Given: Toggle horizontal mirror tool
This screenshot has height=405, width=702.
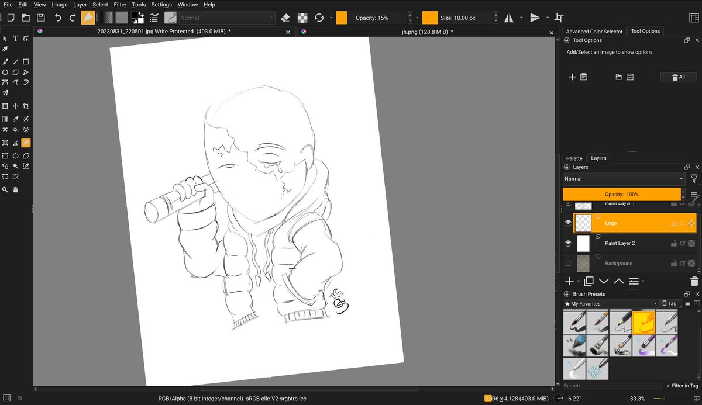Looking at the screenshot, I should [x=509, y=18].
